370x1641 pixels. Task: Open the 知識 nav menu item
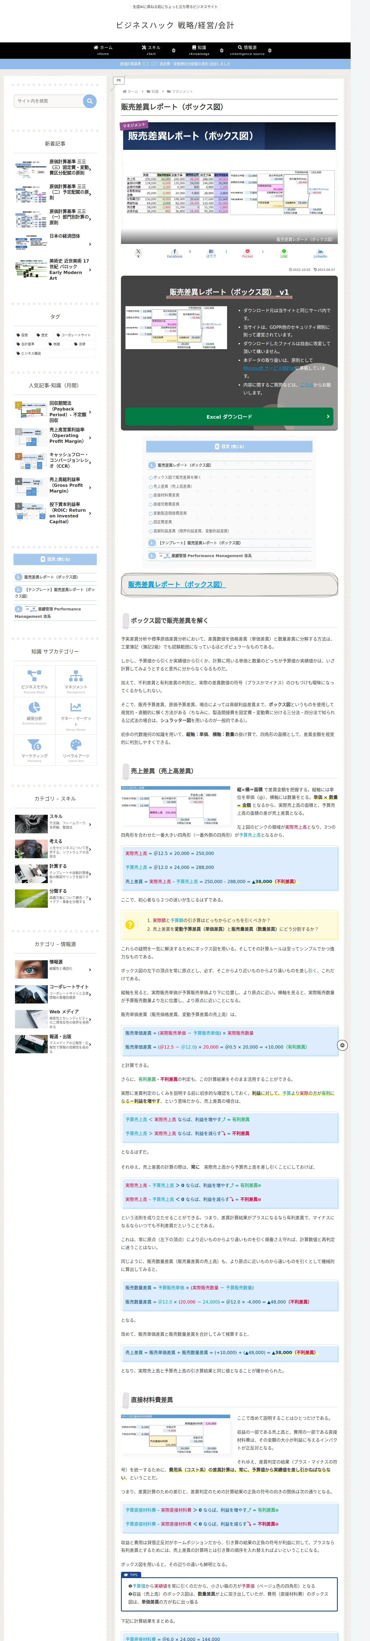[199, 50]
